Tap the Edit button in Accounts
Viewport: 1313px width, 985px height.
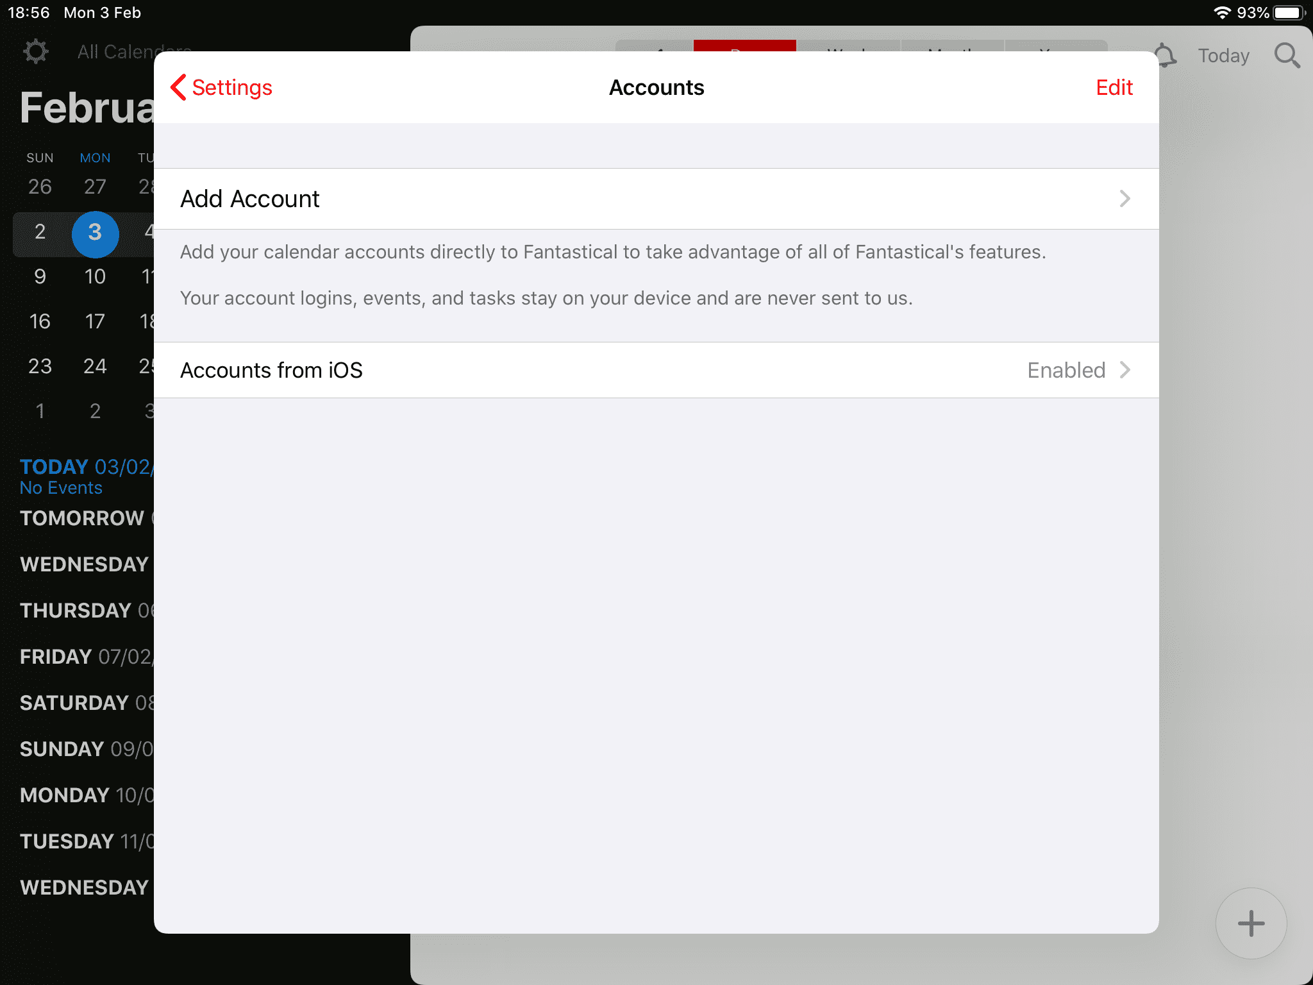[x=1114, y=87]
